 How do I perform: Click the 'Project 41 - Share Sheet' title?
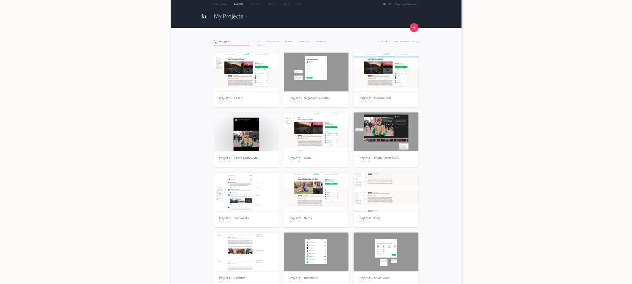pos(374,278)
